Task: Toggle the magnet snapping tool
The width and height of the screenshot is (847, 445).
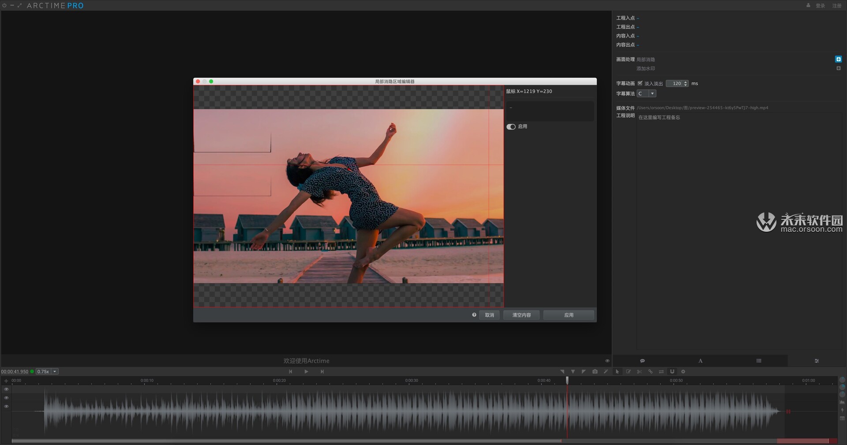Action: coord(672,372)
